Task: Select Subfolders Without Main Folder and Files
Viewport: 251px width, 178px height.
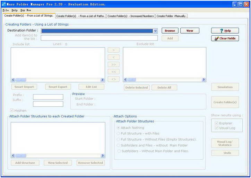Action: [119, 151]
